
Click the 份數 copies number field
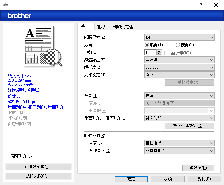(150, 52)
